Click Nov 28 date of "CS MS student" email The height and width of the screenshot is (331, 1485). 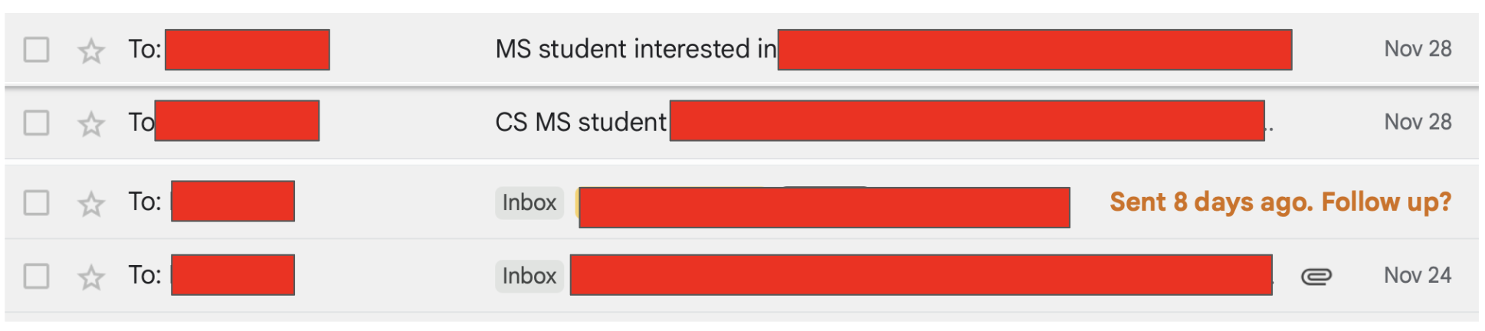click(x=1417, y=122)
